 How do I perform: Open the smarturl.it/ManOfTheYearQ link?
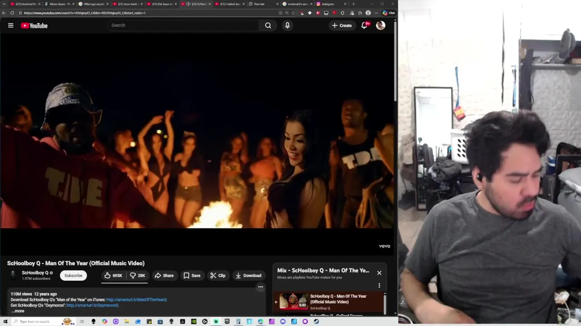136,300
